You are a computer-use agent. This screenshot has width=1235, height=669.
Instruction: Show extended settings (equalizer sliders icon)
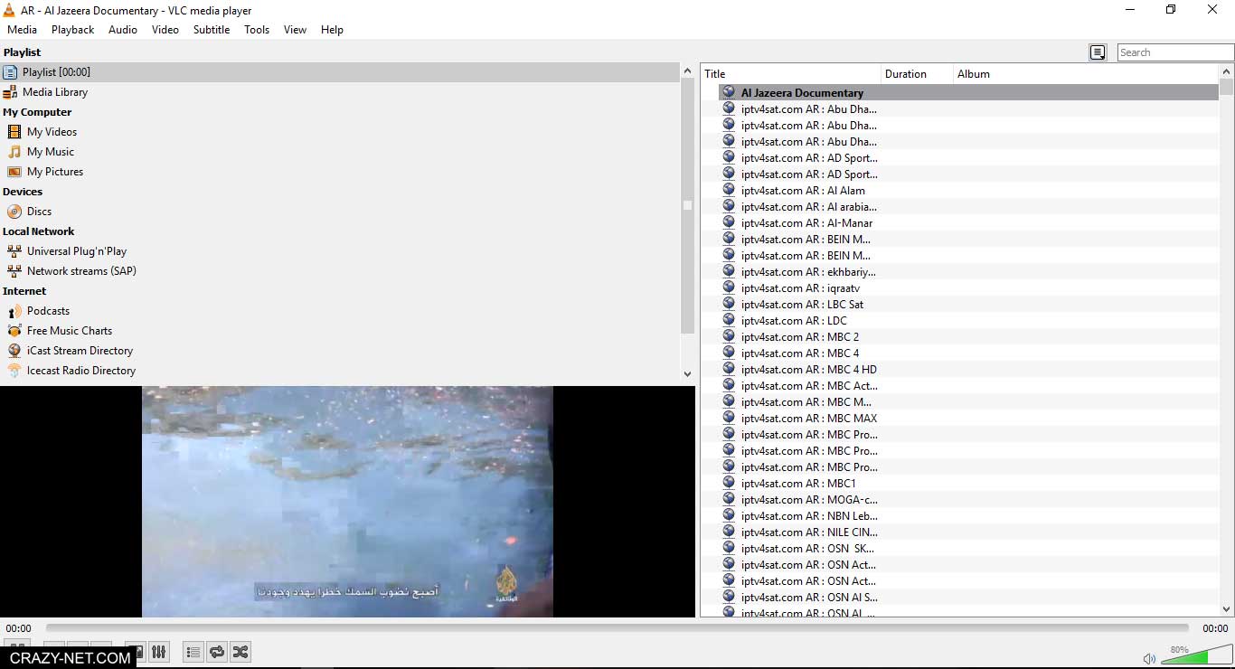[158, 652]
